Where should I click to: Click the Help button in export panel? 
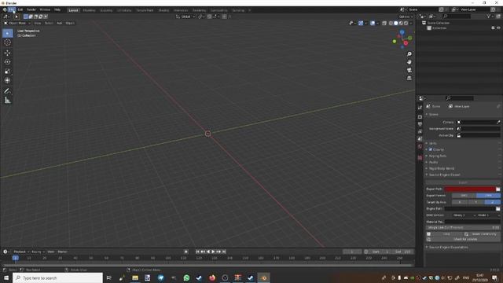(444, 234)
